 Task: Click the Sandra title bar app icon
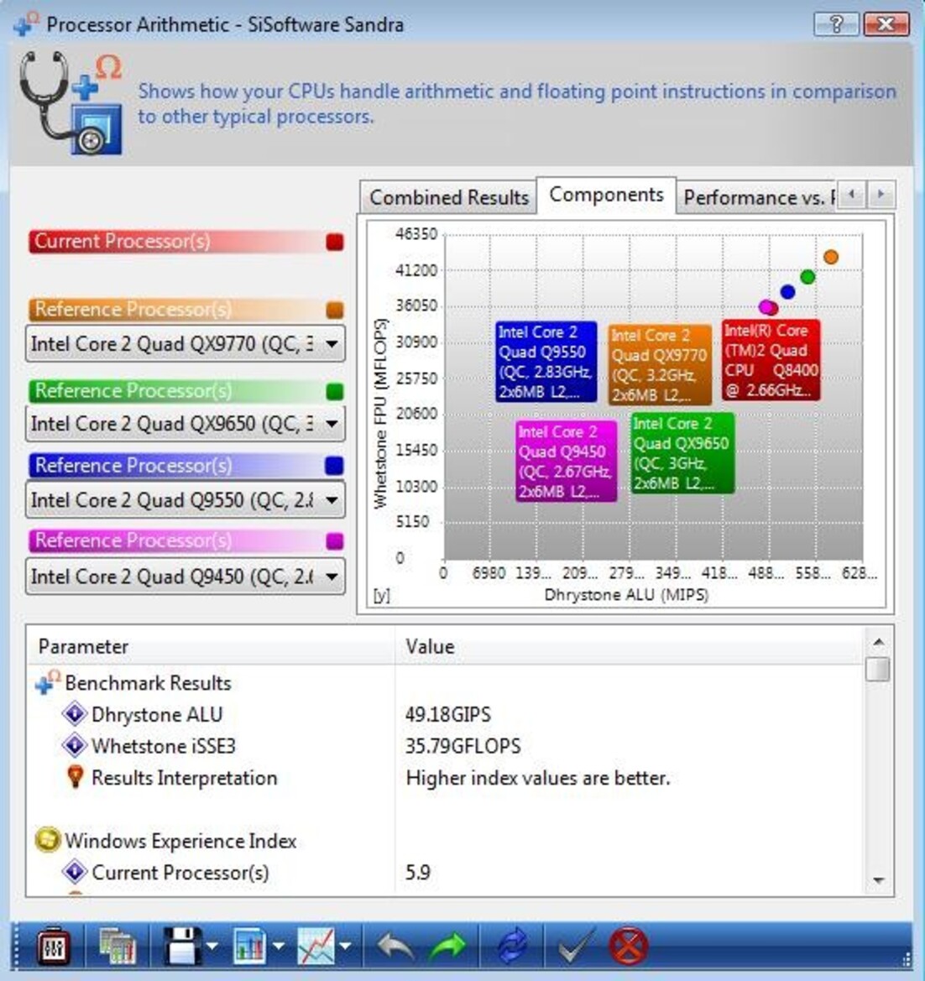[26, 23]
